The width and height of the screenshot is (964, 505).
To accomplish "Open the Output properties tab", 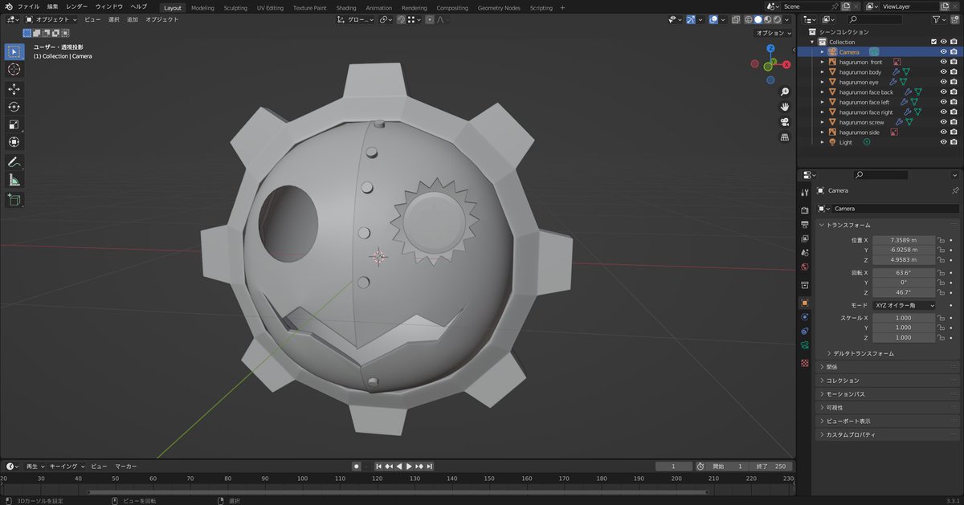I will [x=805, y=225].
